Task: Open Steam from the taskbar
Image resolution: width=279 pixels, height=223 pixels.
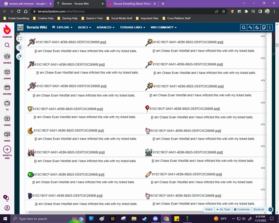Action: tap(144, 219)
